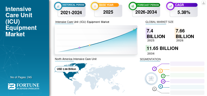Select segmentation number 1 circle
207x96 pixels.
(x=154, y=69)
